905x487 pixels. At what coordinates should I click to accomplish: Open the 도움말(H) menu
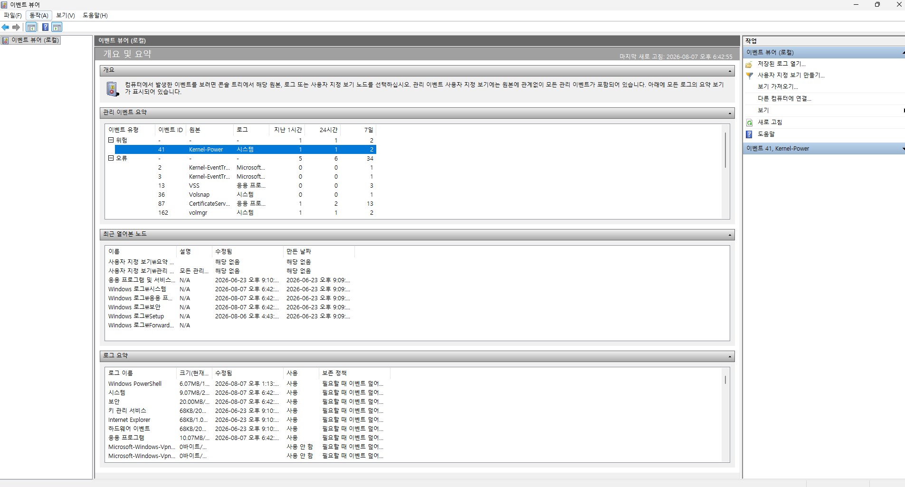click(95, 15)
